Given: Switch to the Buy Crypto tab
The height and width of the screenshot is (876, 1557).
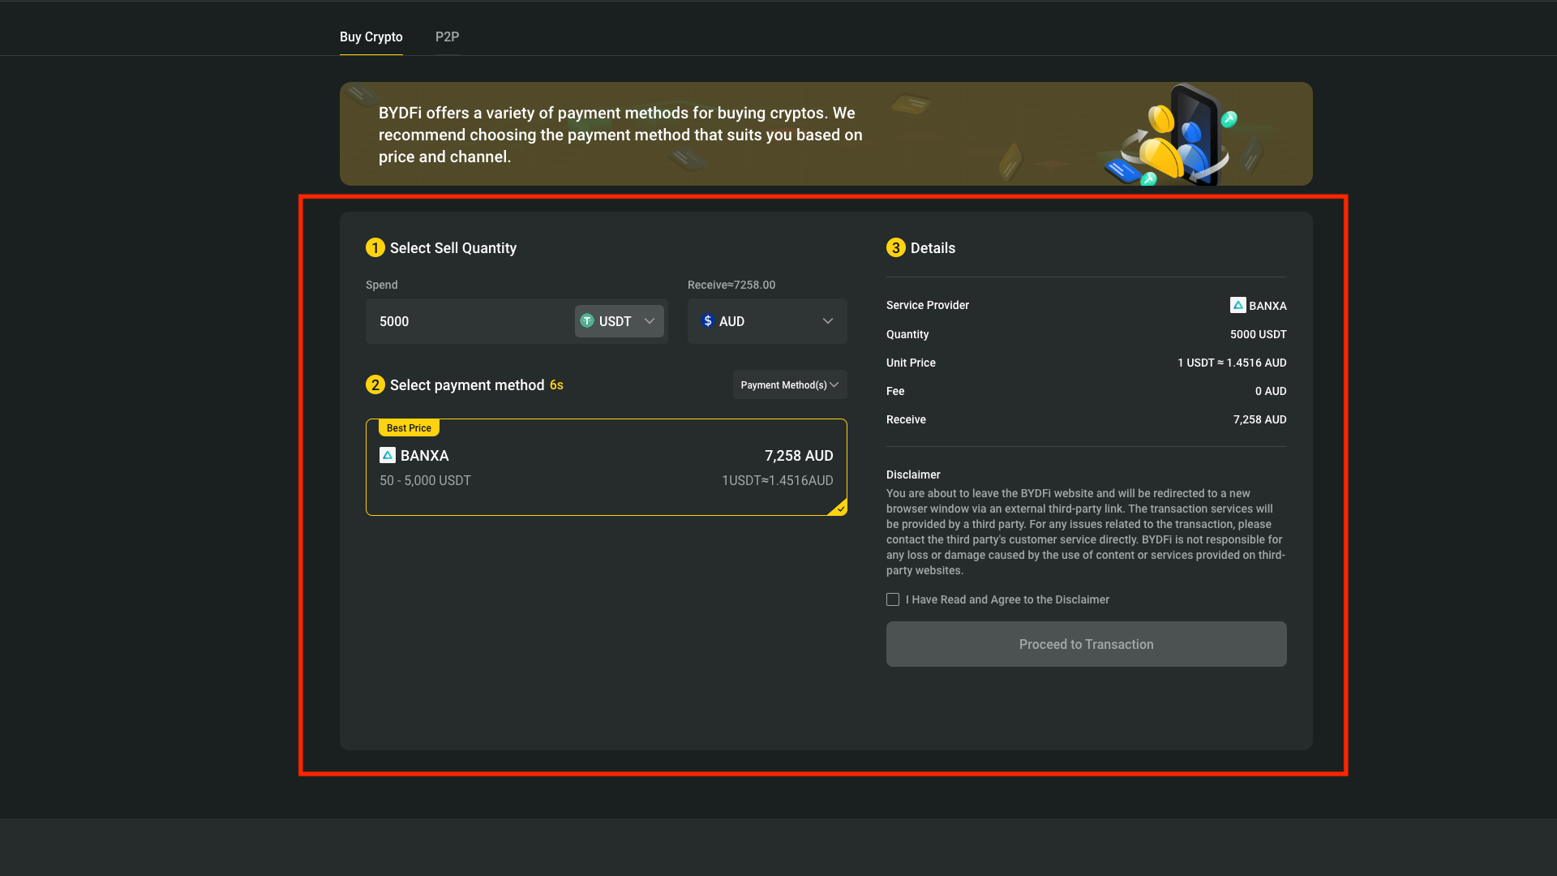Looking at the screenshot, I should point(371,37).
